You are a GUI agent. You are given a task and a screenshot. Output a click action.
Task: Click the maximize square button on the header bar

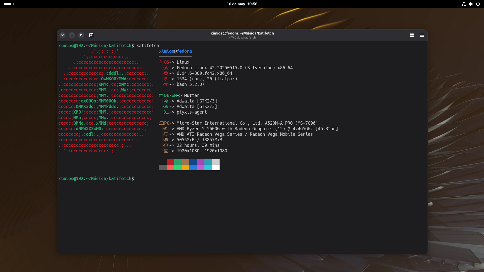coord(81,35)
